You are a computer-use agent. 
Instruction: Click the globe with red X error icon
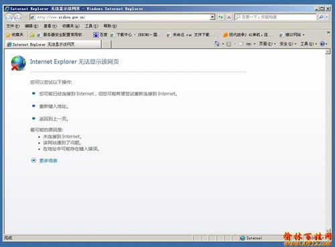point(19,63)
